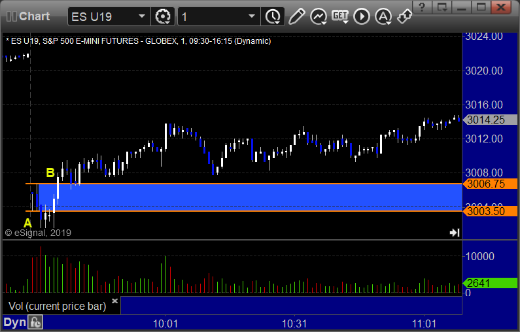Click the 3024.00 price axis label
520x332 pixels.
[x=484, y=37]
